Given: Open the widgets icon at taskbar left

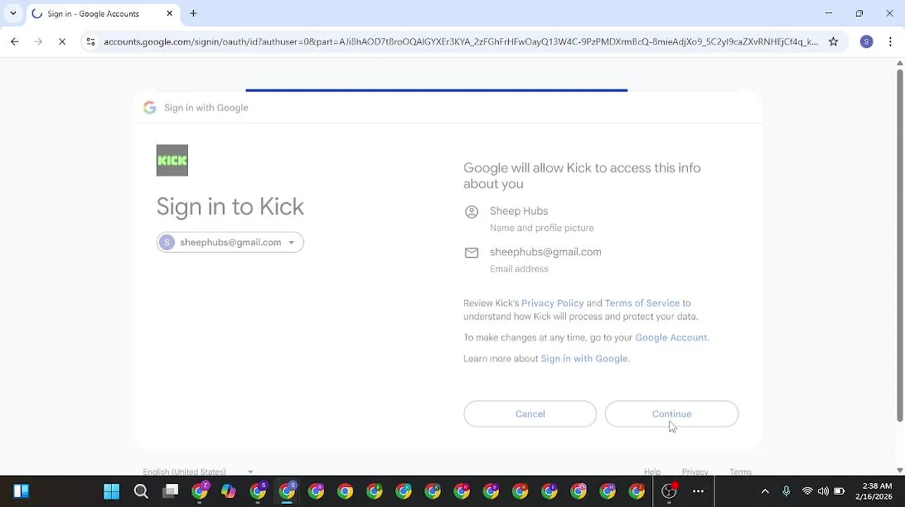Looking at the screenshot, I should pyautogui.click(x=20, y=492).
